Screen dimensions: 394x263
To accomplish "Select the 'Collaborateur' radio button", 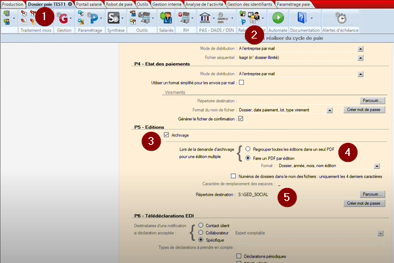I will pos(201,232).
